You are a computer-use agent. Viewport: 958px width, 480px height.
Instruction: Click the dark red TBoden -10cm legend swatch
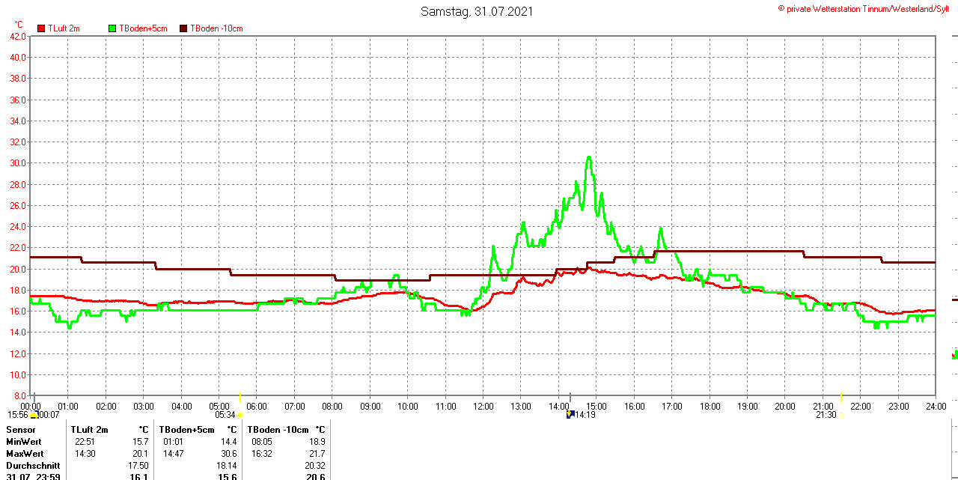click(x=183, y=28)
